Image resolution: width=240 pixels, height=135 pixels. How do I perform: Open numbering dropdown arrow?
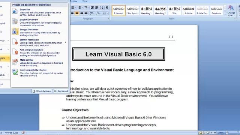(82, 7)
